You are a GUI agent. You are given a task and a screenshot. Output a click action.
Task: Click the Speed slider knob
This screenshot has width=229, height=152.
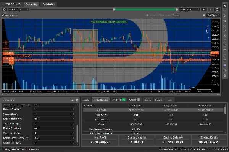[204, 15]
